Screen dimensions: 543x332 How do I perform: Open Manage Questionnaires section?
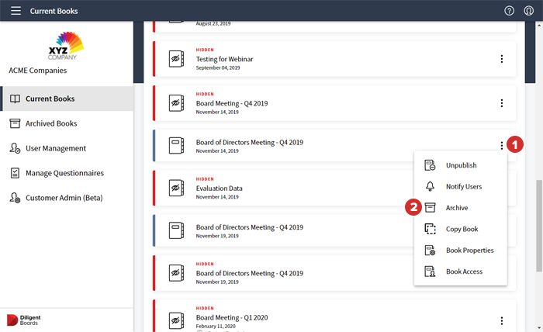click(64, 173)
